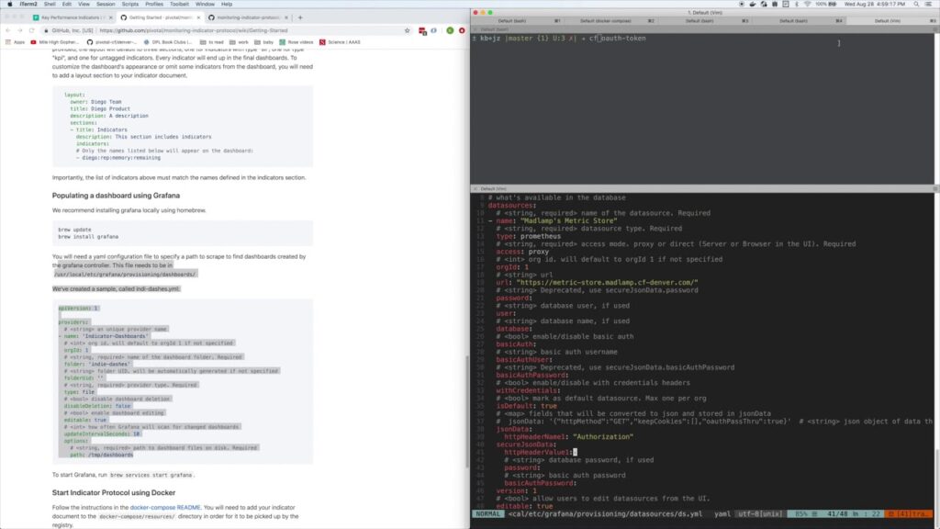The image size is (940, 529).
Task: Expand the 'to read' bookmark folder
Action: tap(212, 42)
